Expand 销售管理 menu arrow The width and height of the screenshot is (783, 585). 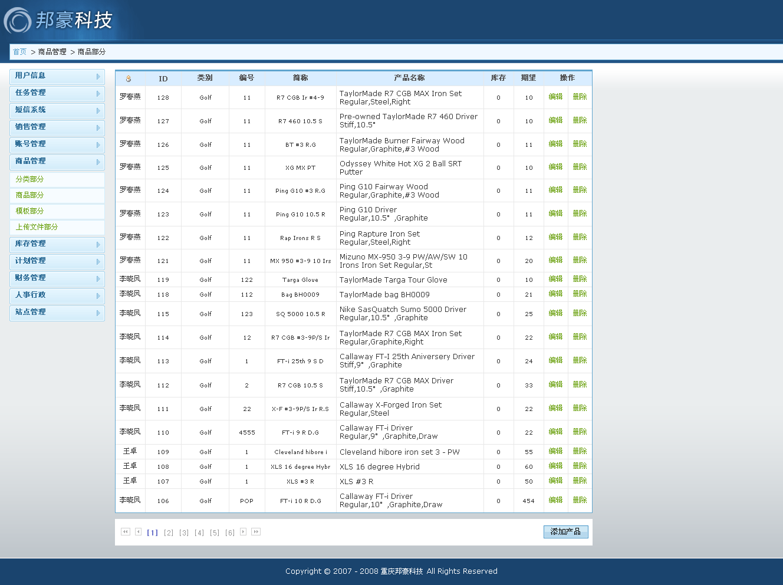click(x=98, y=128)
